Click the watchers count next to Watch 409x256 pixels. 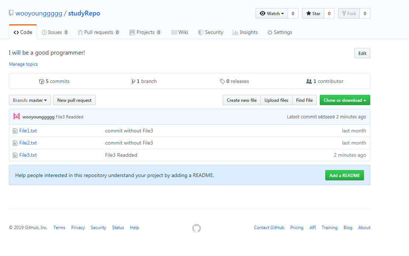click(x=293, y=13)
